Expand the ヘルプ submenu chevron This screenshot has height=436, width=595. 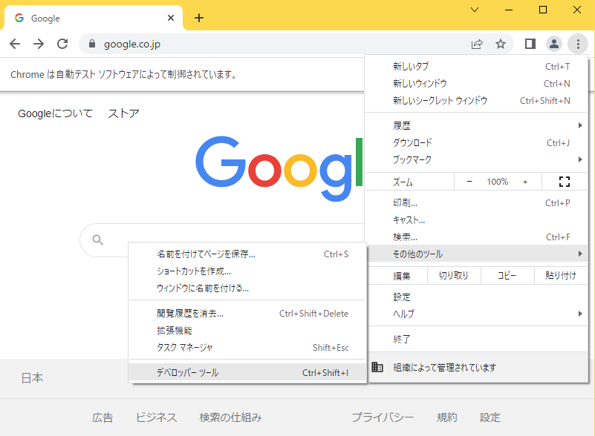[579, 314]
